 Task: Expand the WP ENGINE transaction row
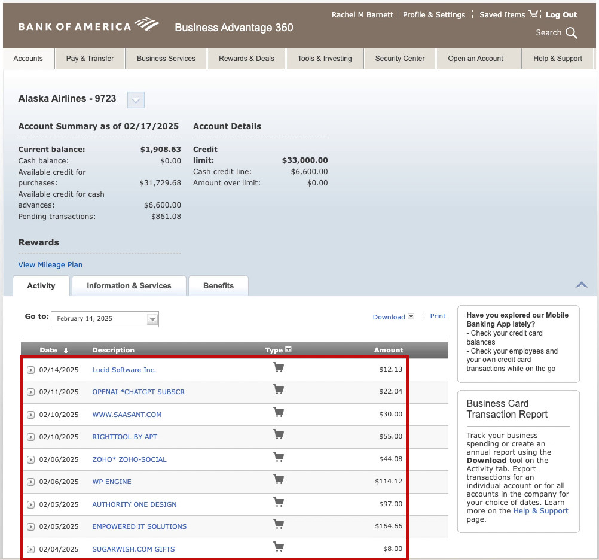(30, 482)
